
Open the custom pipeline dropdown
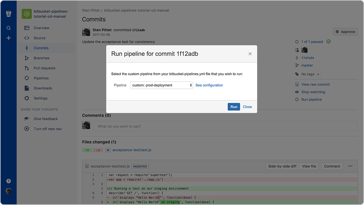point(161,85)
